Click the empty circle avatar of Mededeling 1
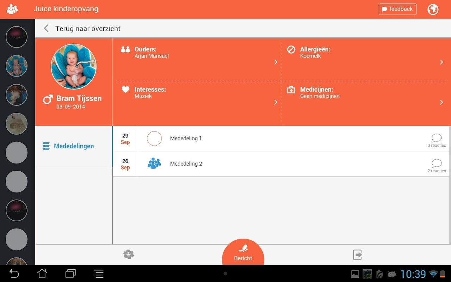This screenshot has width=451, height=282. (154, 139)
